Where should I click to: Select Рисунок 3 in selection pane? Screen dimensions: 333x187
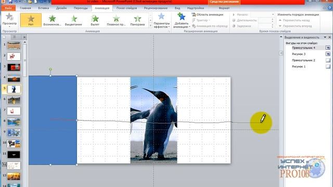(x=299, y=54)
